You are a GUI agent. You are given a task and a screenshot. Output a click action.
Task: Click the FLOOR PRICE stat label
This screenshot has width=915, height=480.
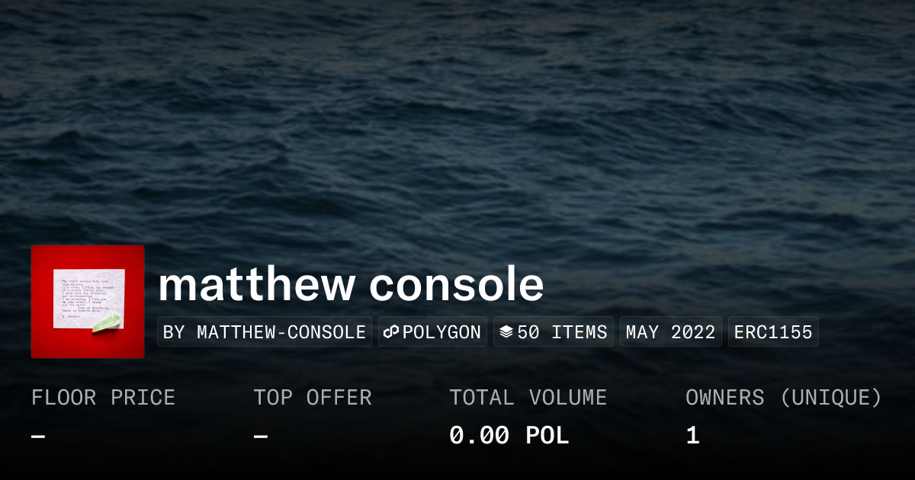click(103, 398)
